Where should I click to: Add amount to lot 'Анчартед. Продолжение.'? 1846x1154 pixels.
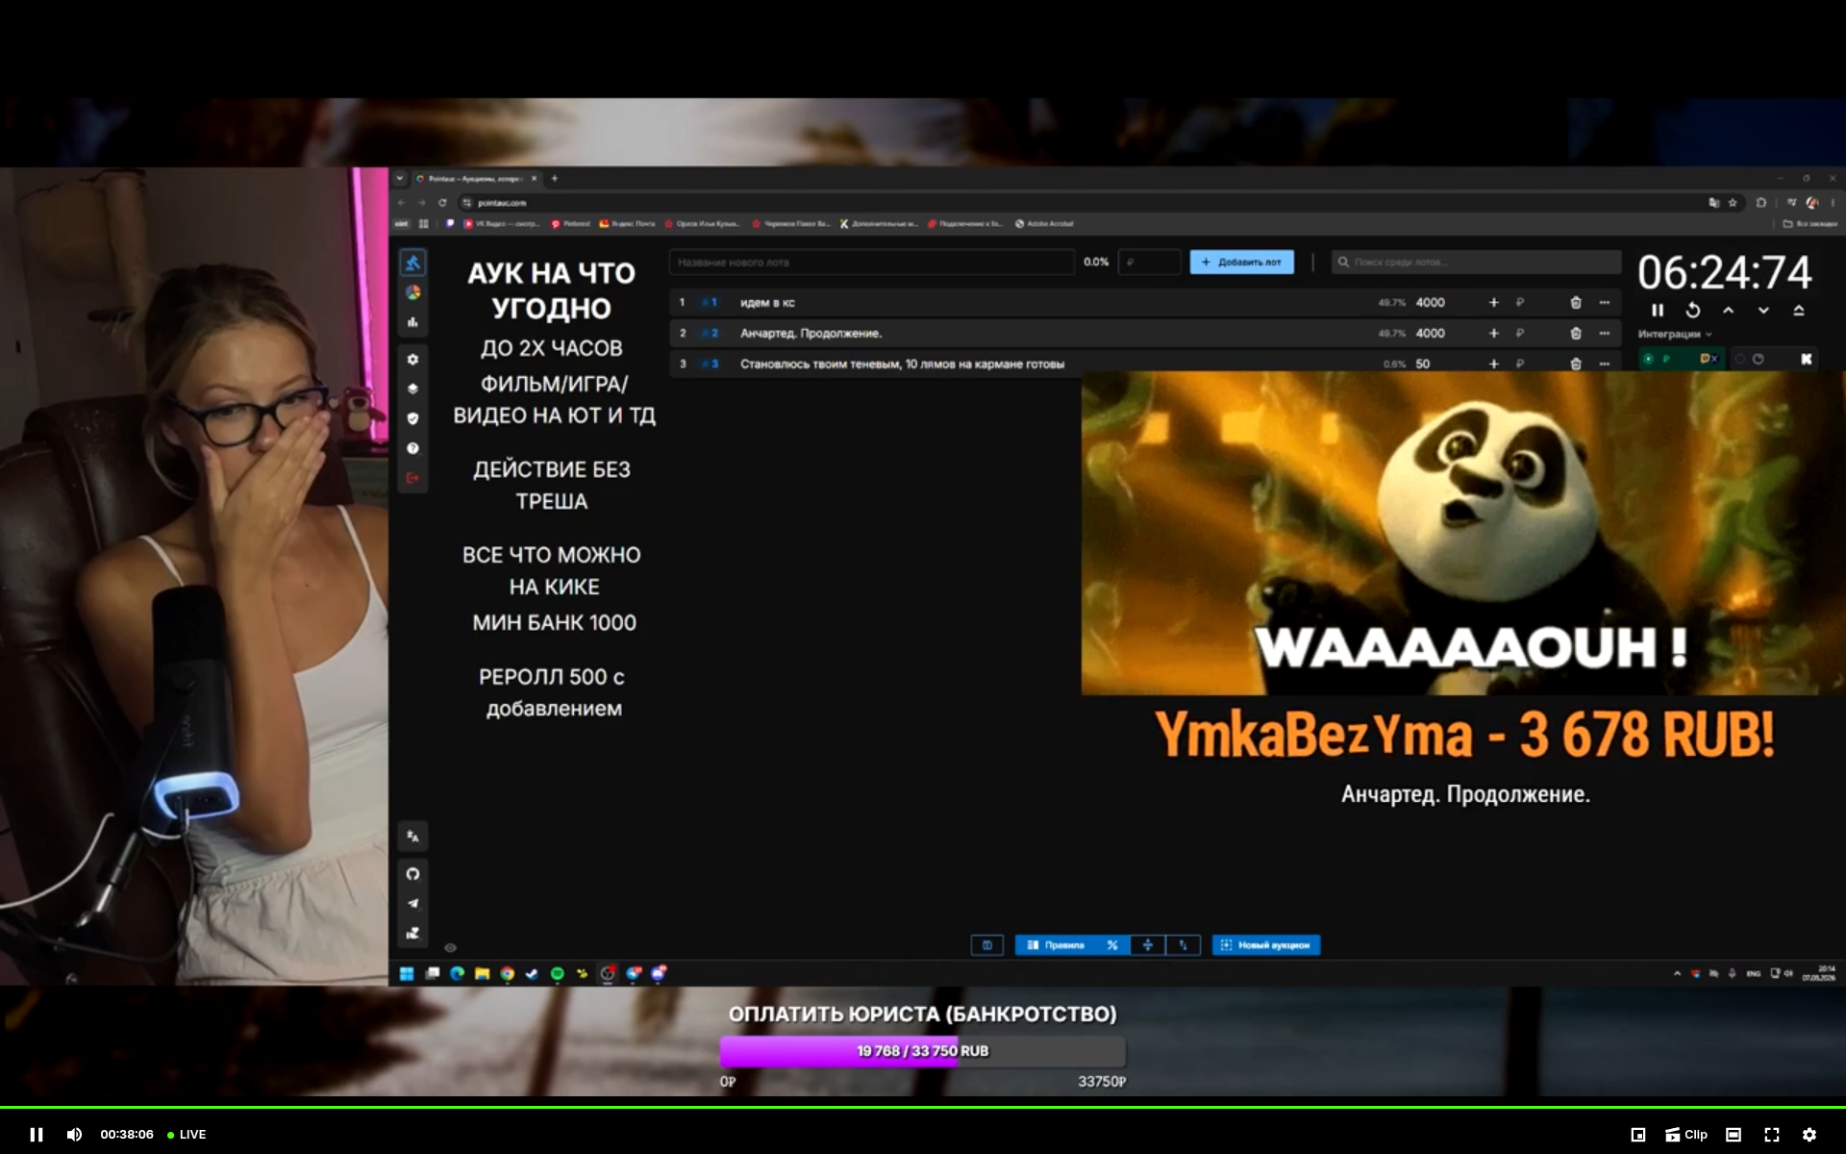(x=1493, y=333)
